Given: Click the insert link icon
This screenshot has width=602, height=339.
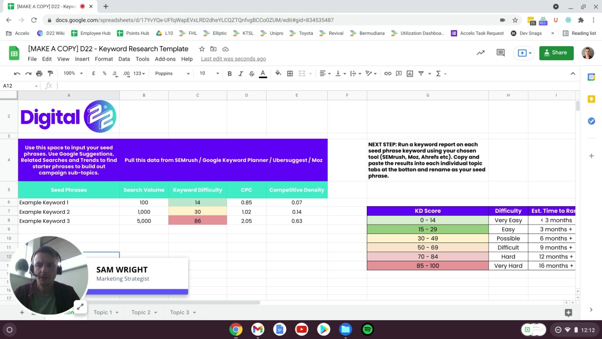Looking at the screenshot, I should (x=388, y=73).
